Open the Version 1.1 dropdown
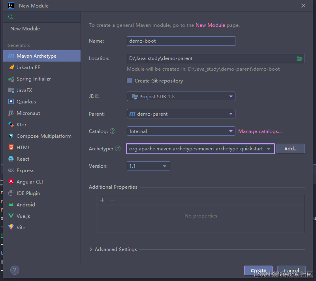This screenshot has width=316, height=281. (x=149, y=166)
